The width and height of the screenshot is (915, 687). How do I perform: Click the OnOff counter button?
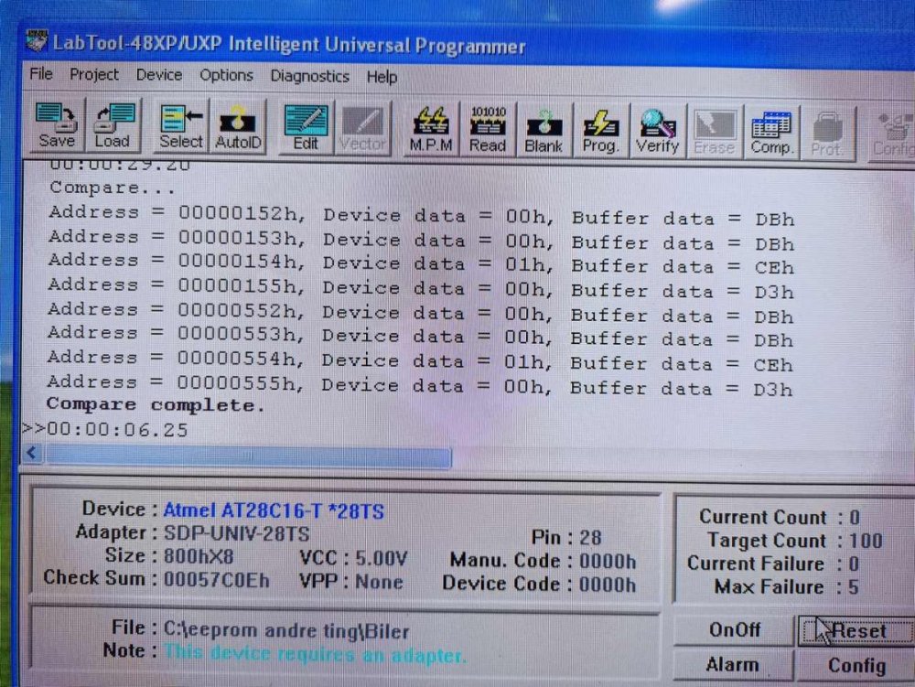(734, 630)
